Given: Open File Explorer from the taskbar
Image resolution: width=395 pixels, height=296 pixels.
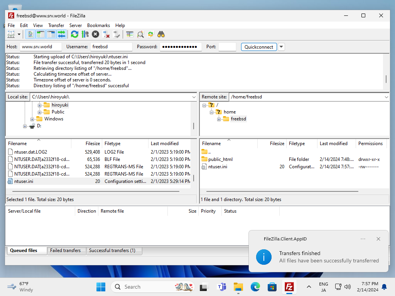Looking at the screenshot, I should [238, 287].
